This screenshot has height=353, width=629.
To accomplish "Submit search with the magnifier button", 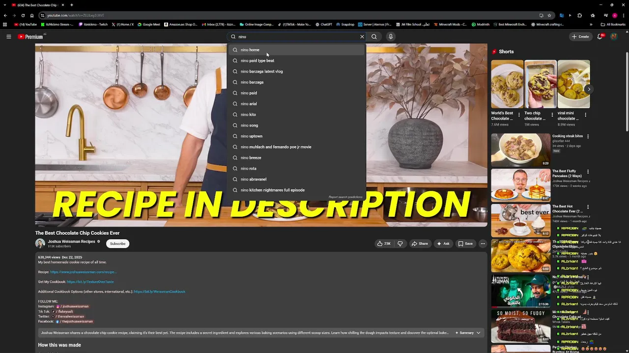I will click(x=374, y=37).
